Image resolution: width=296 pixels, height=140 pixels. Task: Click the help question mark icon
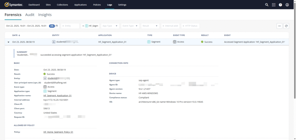280,5
